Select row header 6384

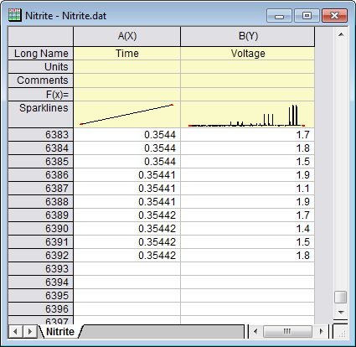coord(41,148)
